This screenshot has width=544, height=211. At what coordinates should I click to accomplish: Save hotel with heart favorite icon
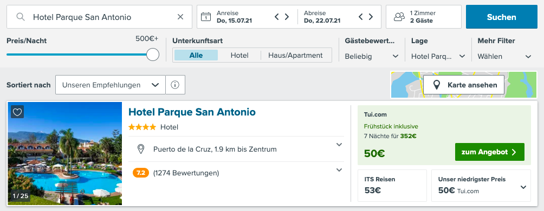point(17,112)
